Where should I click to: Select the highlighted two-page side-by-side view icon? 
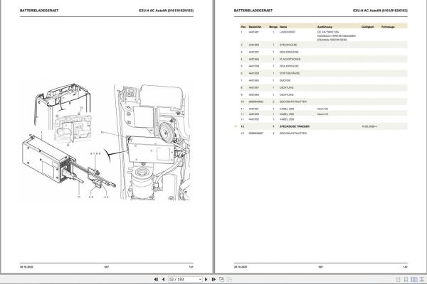(414, 279)
